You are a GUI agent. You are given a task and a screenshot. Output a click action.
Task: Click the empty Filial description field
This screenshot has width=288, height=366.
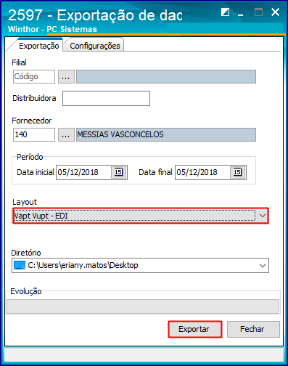coord(166,77)
